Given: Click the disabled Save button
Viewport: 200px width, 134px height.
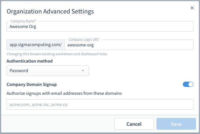Looking at the screenshot, I should pos(176,124).
